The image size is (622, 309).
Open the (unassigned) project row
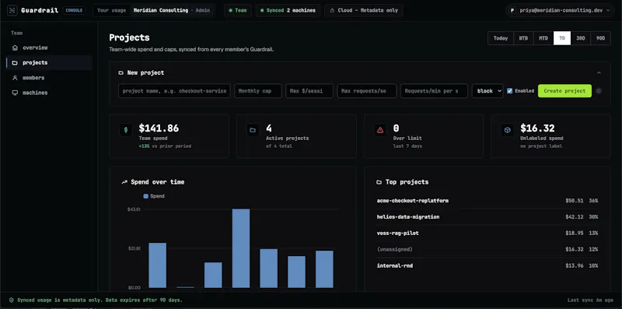point(487,249)
